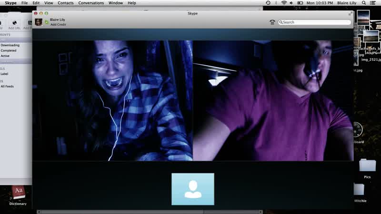381x214 pixels.
Task: Select the landscape photo thumbnail beside img_2521
Action: [371, 37]
